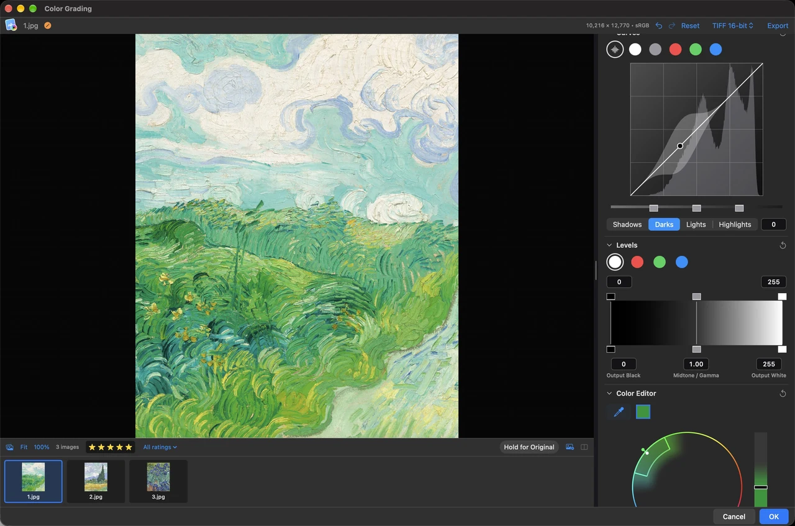Click the redo arrow icon
This screenshot has height=526, width=795.
click(672, 25)
